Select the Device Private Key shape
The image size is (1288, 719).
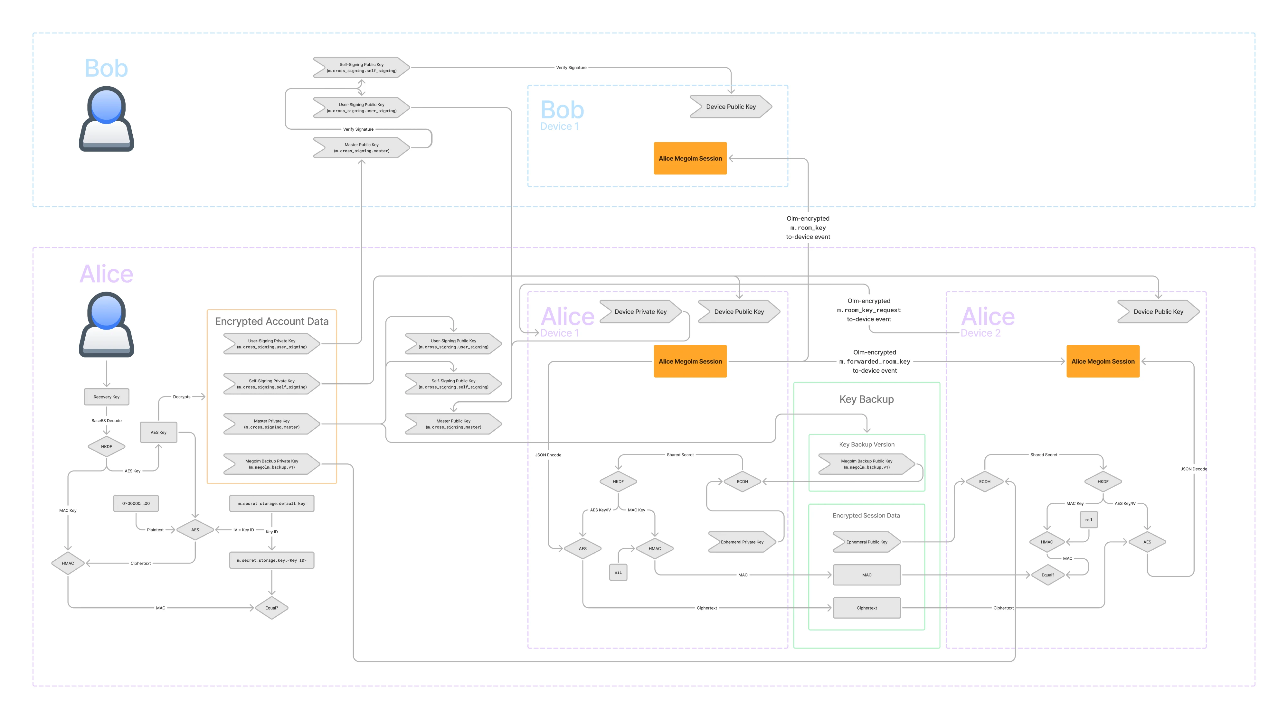640,312
